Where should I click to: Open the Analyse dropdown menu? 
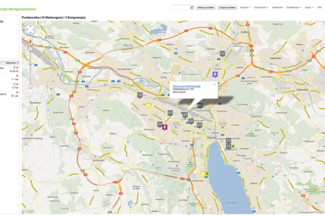[x=245, y=7]
